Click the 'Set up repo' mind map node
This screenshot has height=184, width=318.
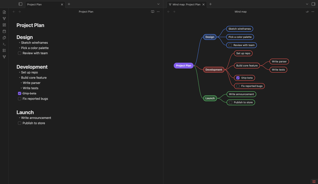coord(243,53)
